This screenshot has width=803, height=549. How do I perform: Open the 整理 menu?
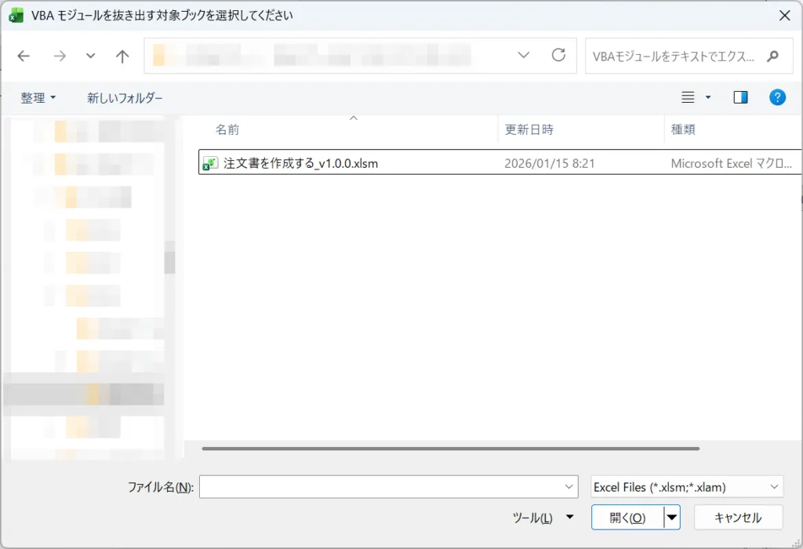[38, 98]
